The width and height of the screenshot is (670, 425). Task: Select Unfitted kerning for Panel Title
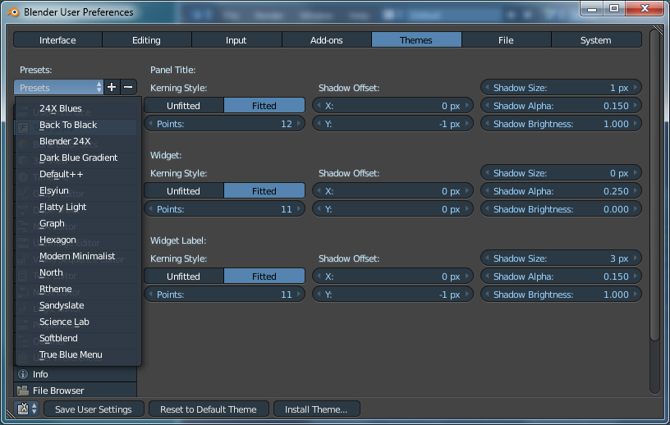[x=183, y=106]
